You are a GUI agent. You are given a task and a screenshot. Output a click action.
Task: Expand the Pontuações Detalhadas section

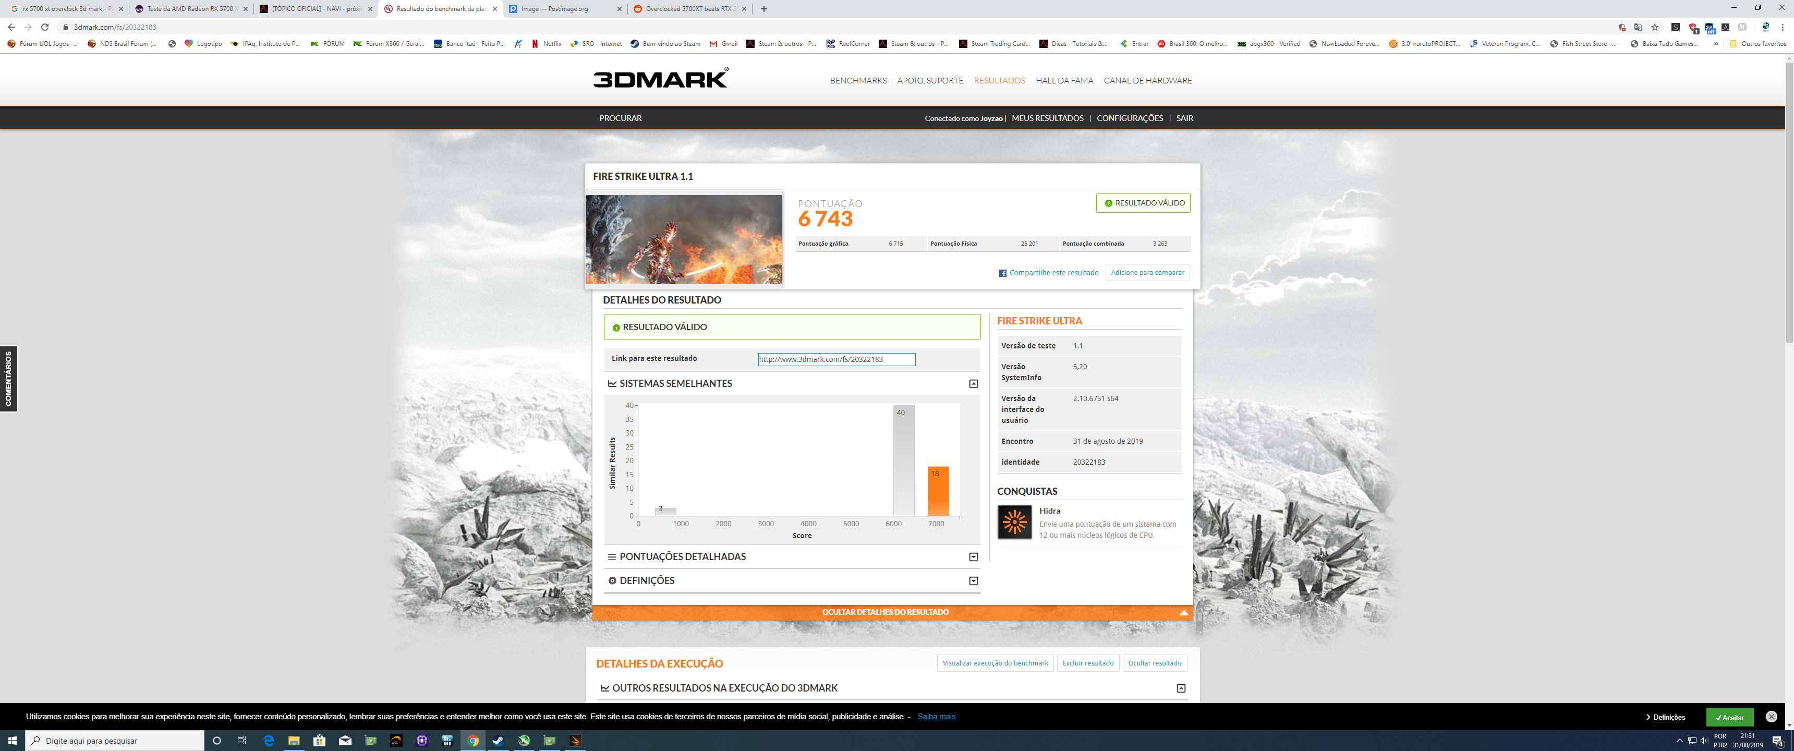point(974,556)
